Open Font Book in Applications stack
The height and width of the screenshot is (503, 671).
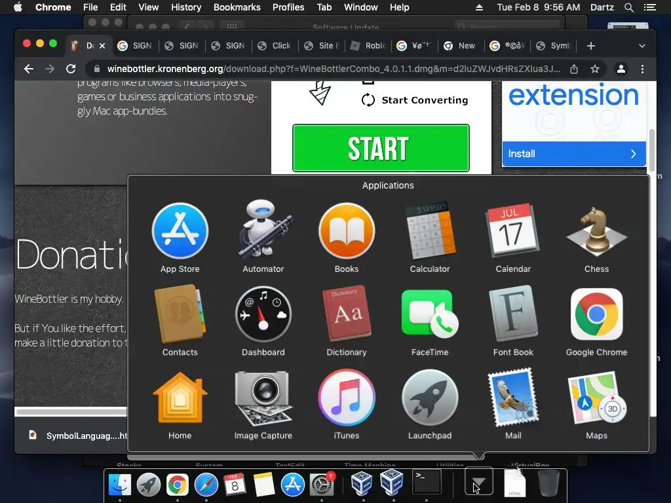pos(513,314)
